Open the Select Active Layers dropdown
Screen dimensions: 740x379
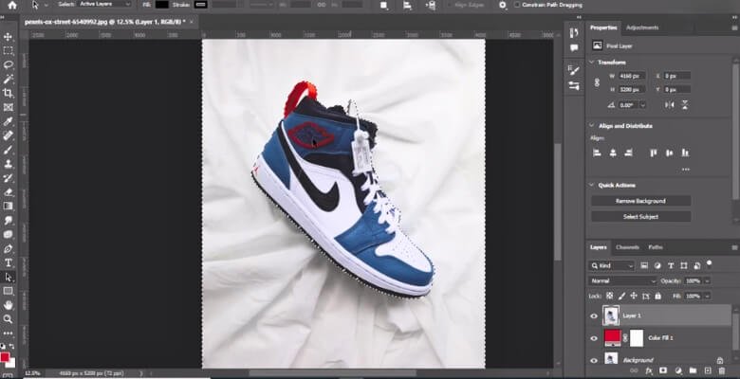point(102,4)
